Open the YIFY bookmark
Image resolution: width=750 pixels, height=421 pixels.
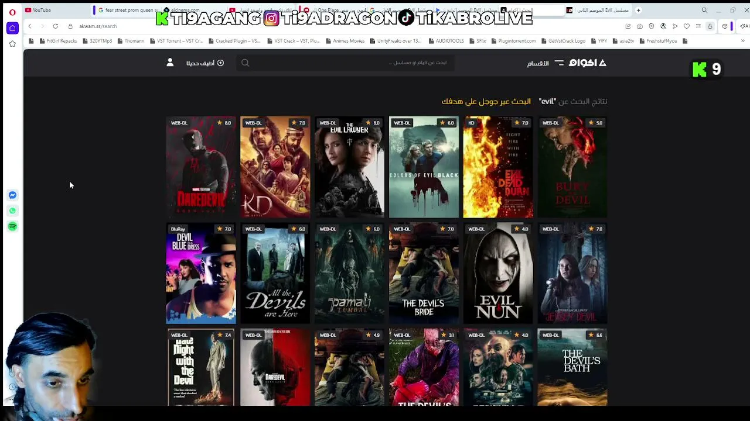(x=599, y=41)
